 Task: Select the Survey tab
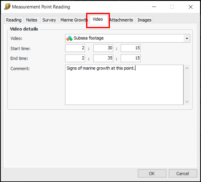click(49, 20)
